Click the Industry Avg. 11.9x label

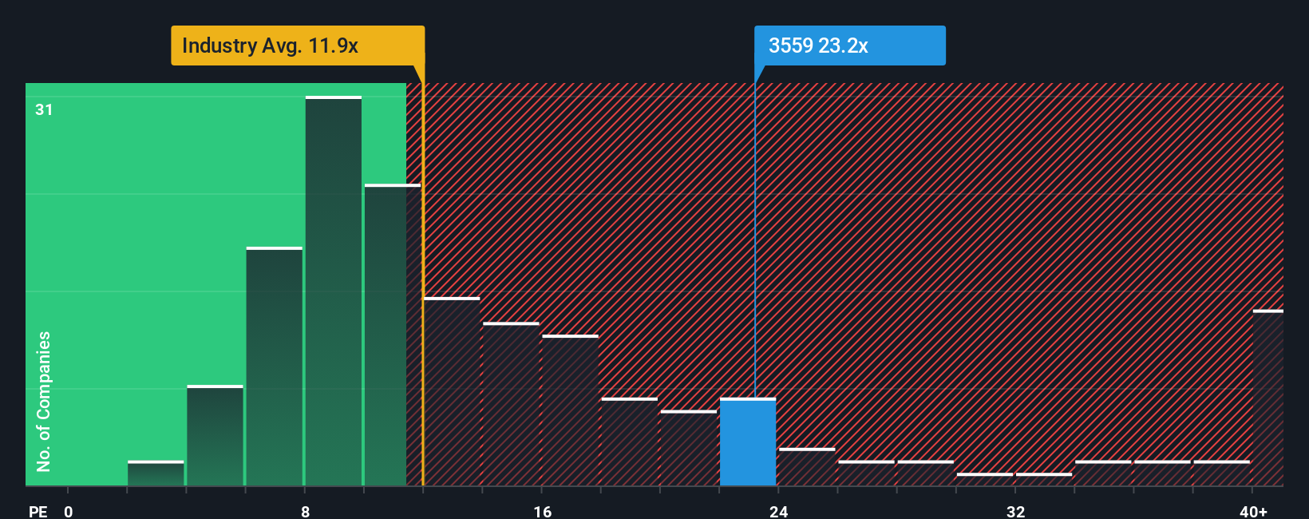298,46
